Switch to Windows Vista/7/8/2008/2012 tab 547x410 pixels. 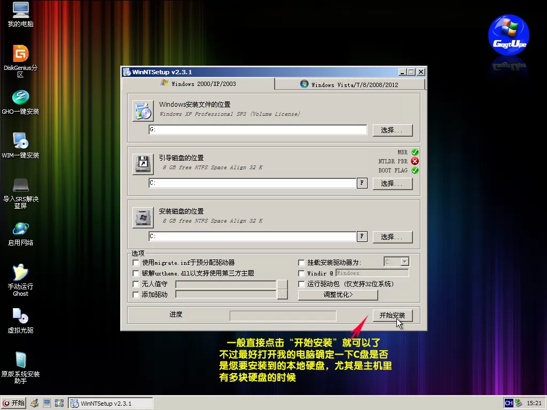click(x=349, y=84)
